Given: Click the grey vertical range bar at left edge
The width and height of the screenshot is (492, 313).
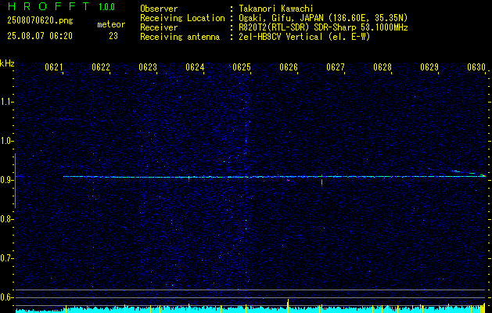Looking at the screenshot, I should [x=15, y=181].
